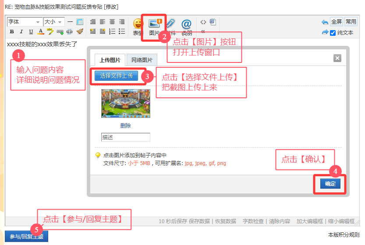Select the abc highlighter background color
Screen dimensions: 365x245
point(50,31)
